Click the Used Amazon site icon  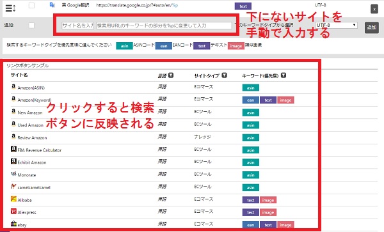click(13, 124)
